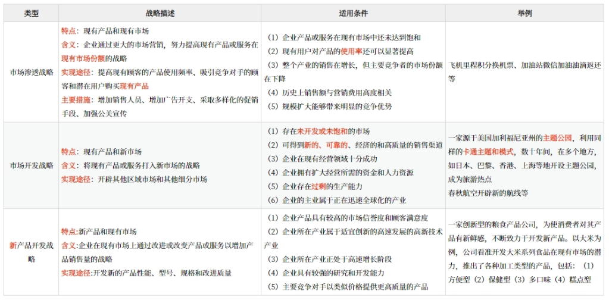
Task: Click the 市场开发战略 row label
Action: click(x=32, y=165)
